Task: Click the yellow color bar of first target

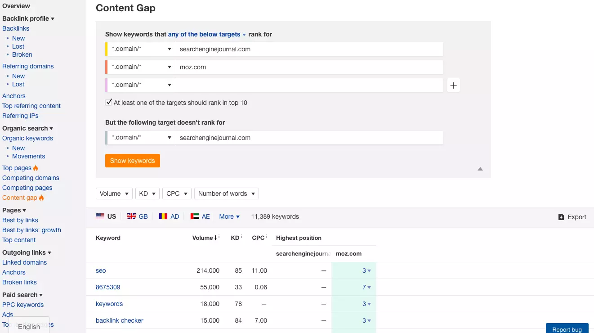Action: [x=107, y=49]
